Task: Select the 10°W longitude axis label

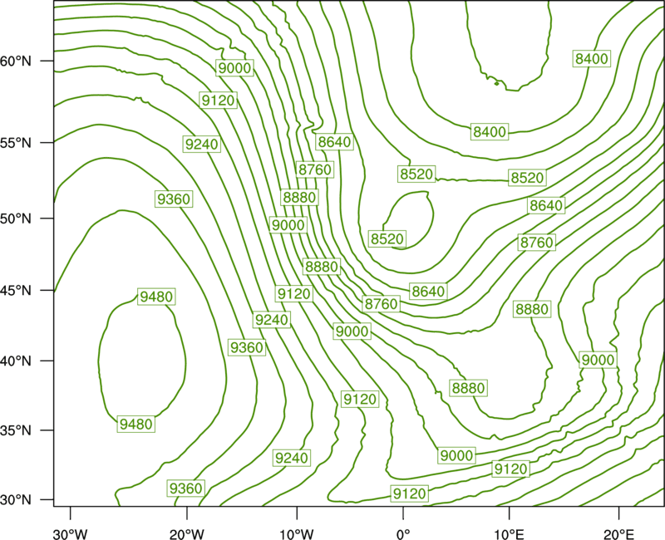Action: (297, 533)
